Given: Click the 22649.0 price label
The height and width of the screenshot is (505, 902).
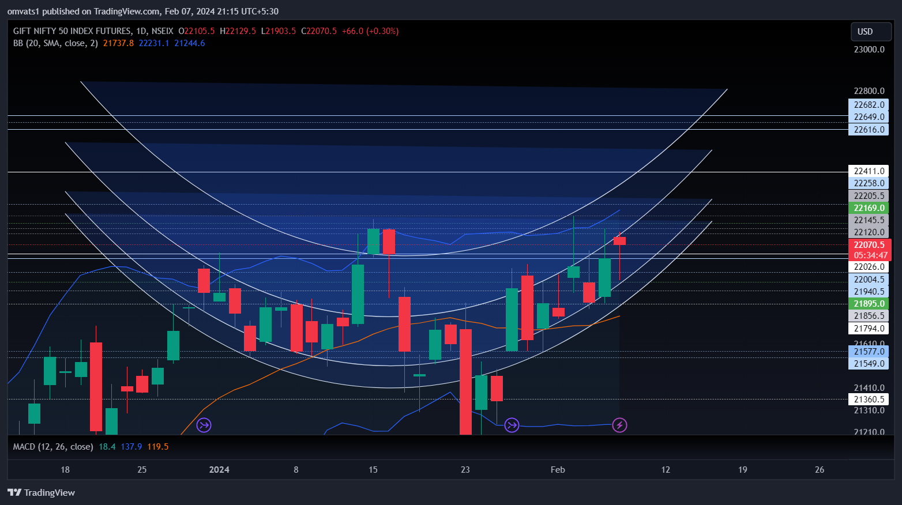Looking at the screenshot, I should (x=869, y=117).
